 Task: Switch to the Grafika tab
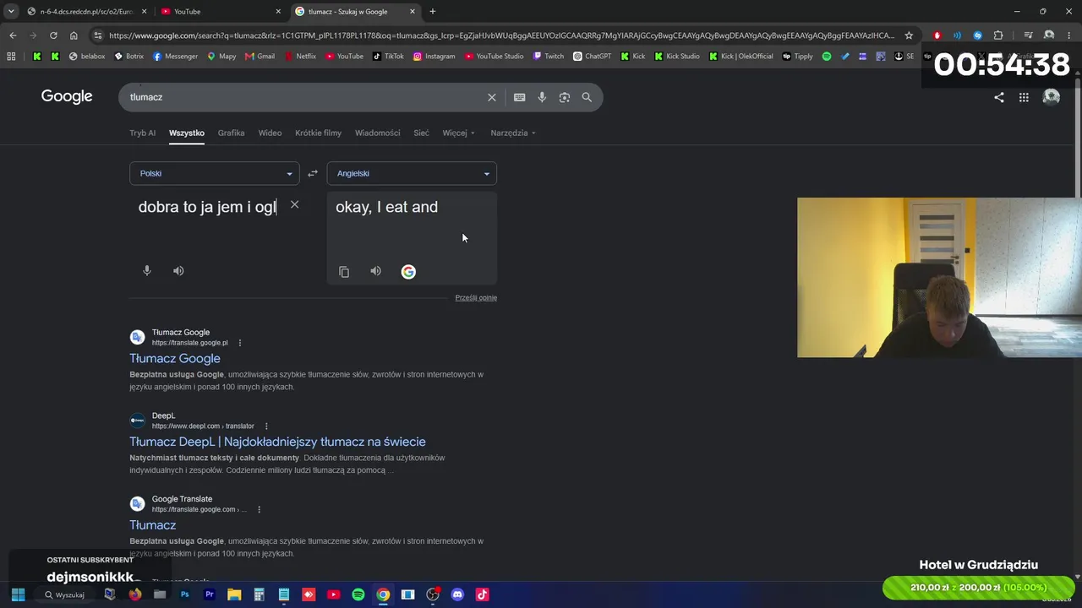(231, 133)
